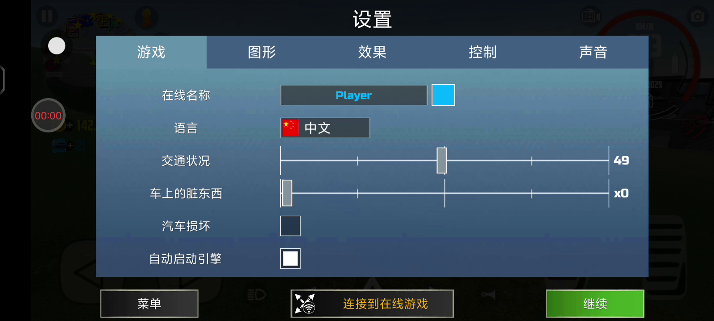Click the red 00:00 recording timer
This screenshot has width=714, height=321.
48,115
